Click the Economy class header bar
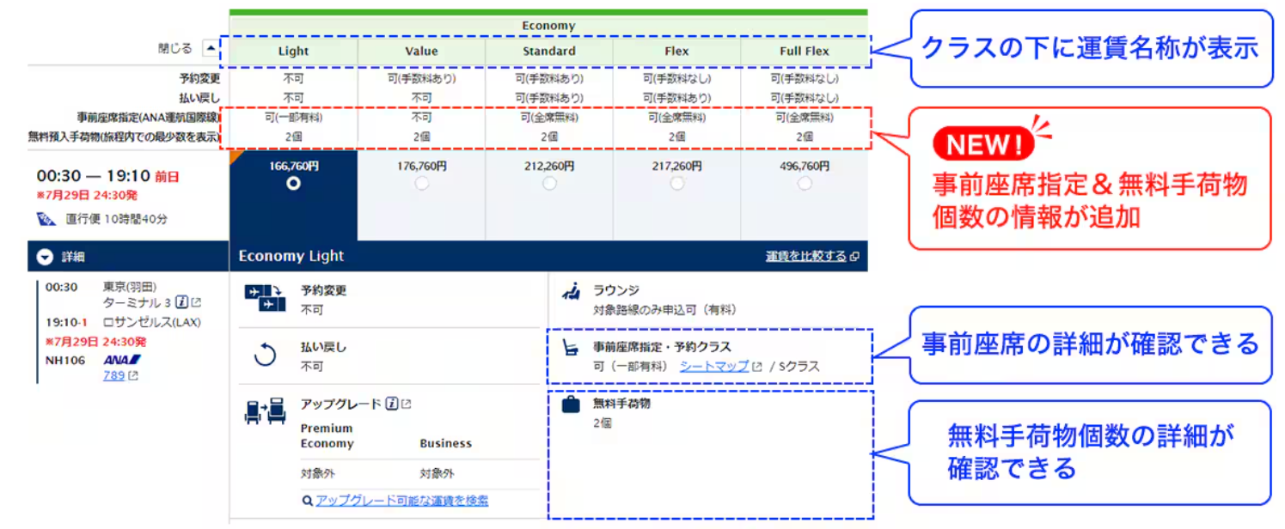1285x529 pixels. 548,26
